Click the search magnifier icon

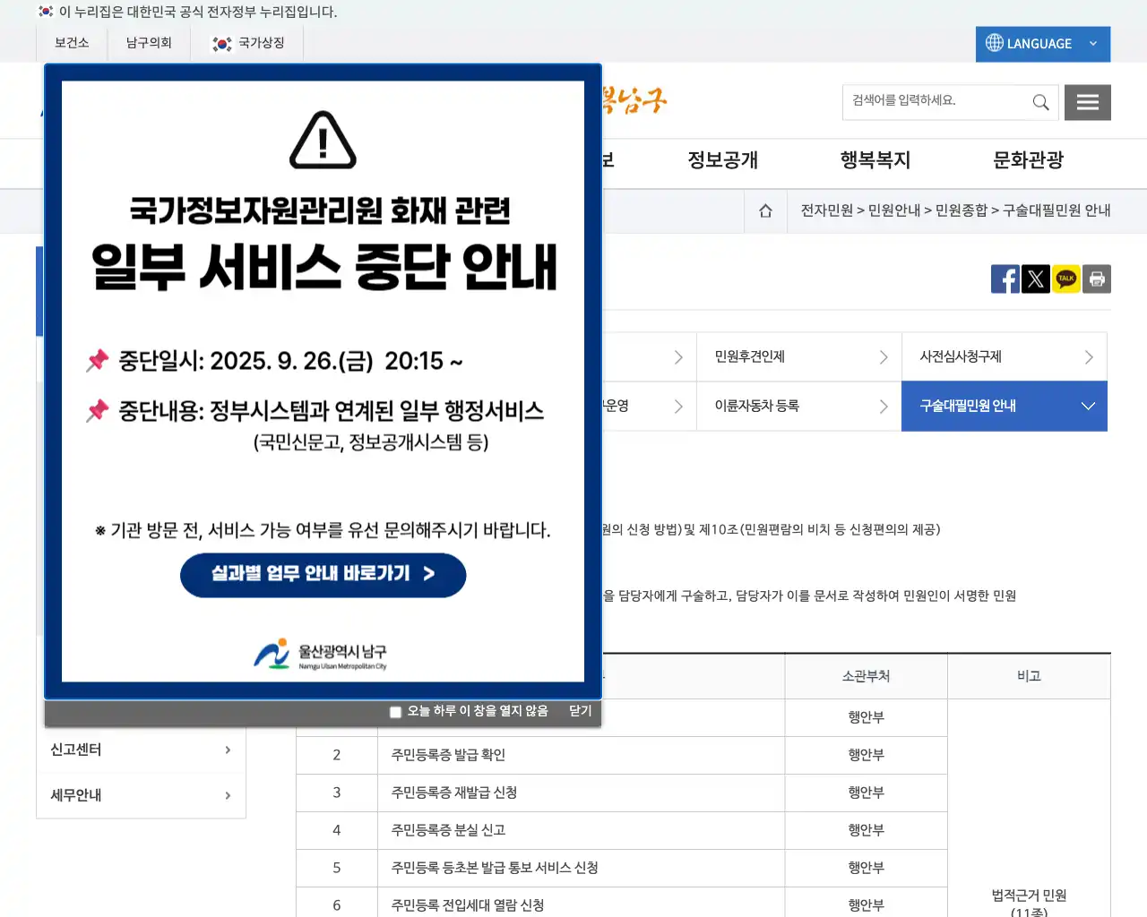click(1040, 102)
